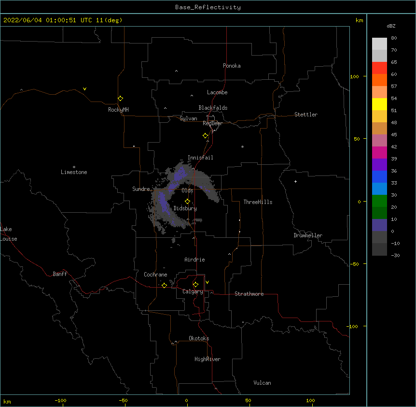Viewport: 416px width, 407px height.
Task: Pick the orange 57–60 dBZ legend swatch
Action: pos(379,80)
